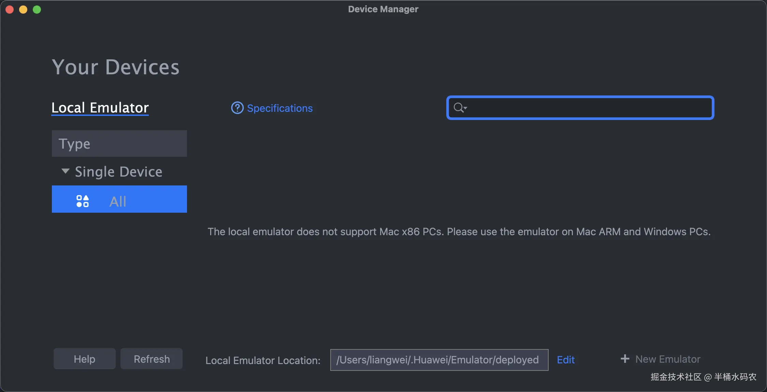
Task: Click the plus icon for New Emulator
Action: tap(625, 359)
